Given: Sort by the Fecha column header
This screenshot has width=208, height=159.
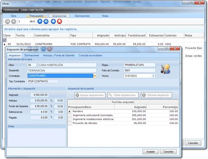Looking at the screenshot, I should pyautogui.click(x=25, y=35).
